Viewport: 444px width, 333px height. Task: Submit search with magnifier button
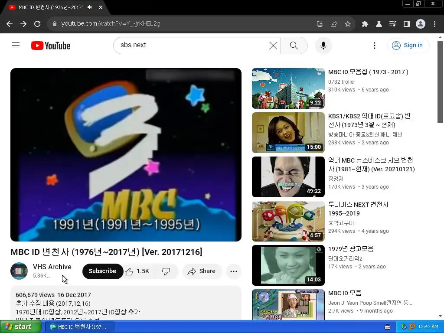tap(294, 46)
